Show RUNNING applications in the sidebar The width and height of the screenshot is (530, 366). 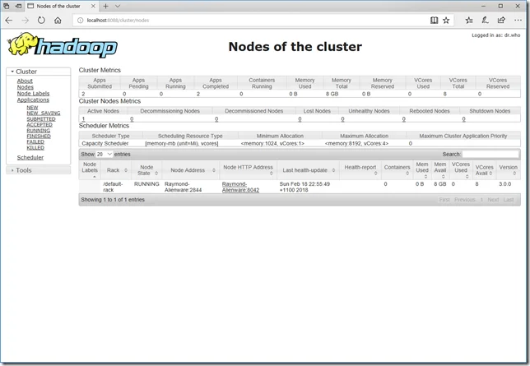pos(38,130)
